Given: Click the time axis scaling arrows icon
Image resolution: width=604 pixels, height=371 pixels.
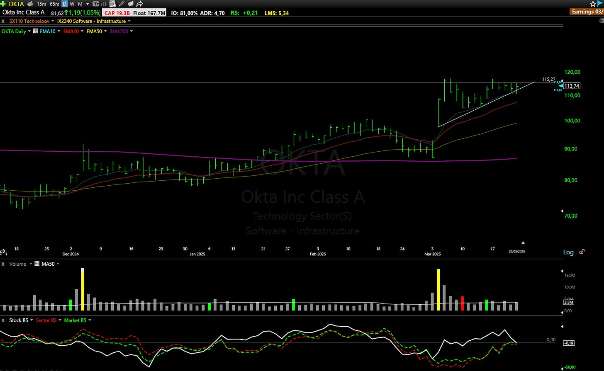Looking at the screenshot, I should coord(3,252).
